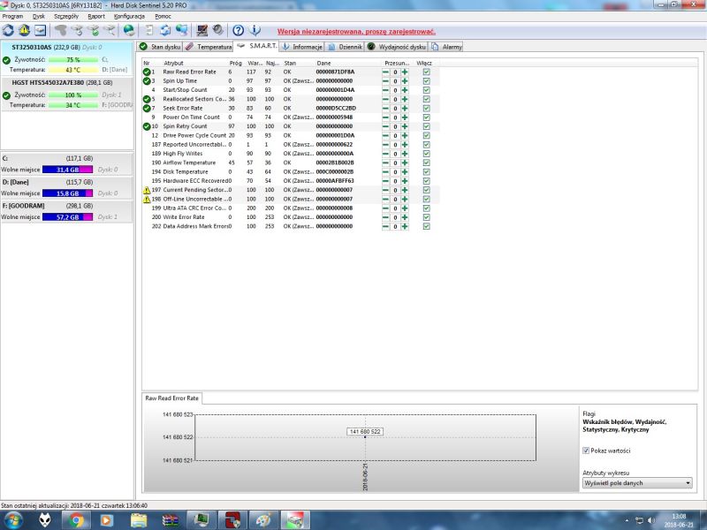Toggle the checkbox for Spin Retry Count
This screenshot has width=707, height=530.
pos(426,126)
